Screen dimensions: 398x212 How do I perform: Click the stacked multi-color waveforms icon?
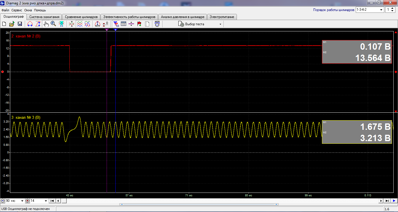click(x=80, y=24)
